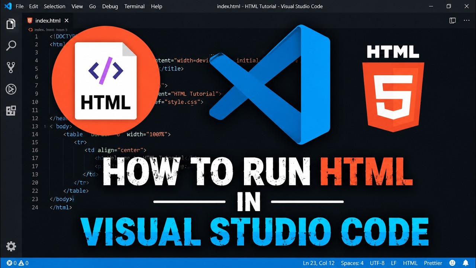476x268 pixels.
Task: Open the Extensions view
Action: [11, 111]
